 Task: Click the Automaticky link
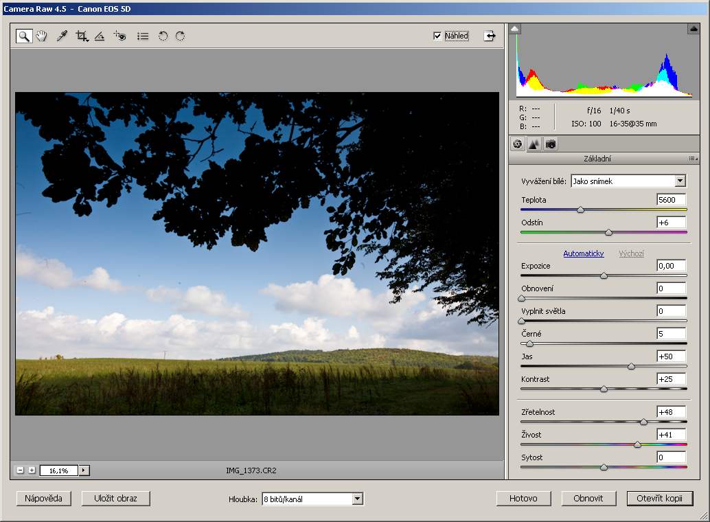point(583,253)
